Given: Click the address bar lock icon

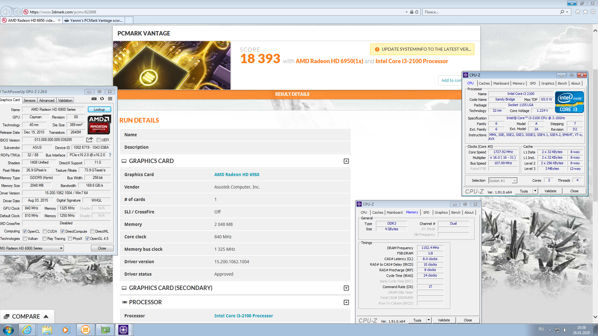Looking at the screenshot, I should 411,12.
